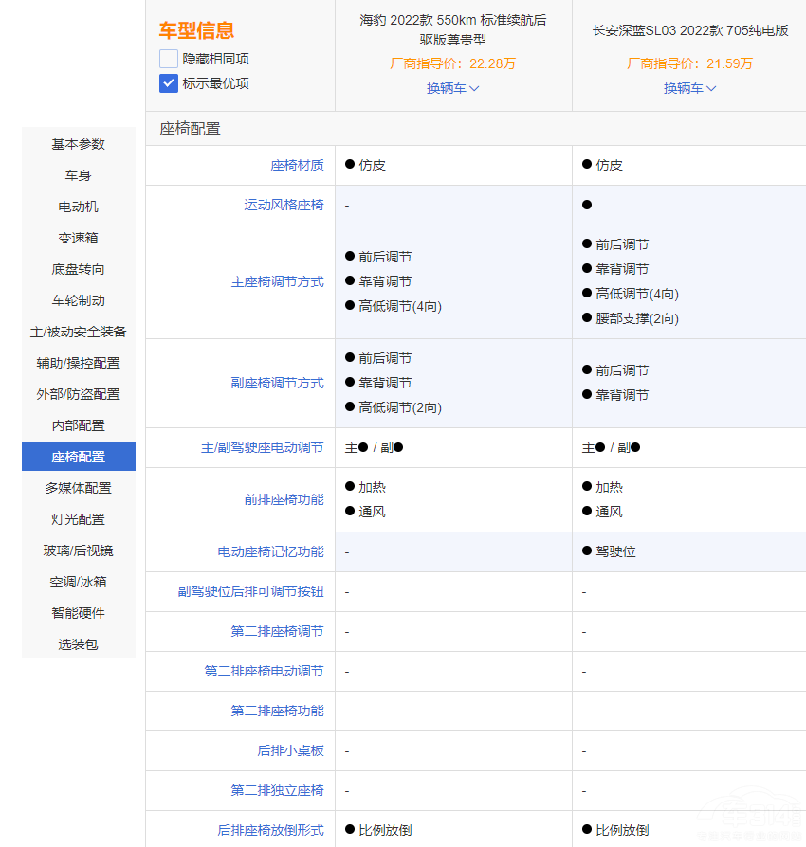Uncheck the 标示最优项 checkbox

coord(169,83)
